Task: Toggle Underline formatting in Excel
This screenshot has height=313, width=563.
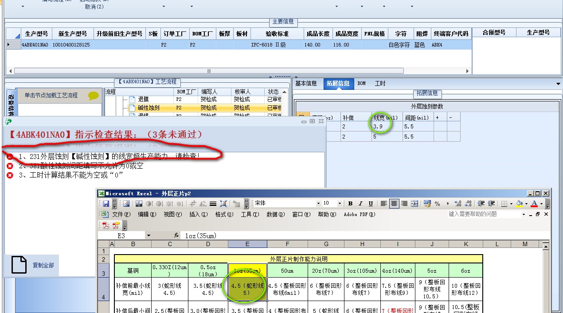Action: (x=371, y=204)
